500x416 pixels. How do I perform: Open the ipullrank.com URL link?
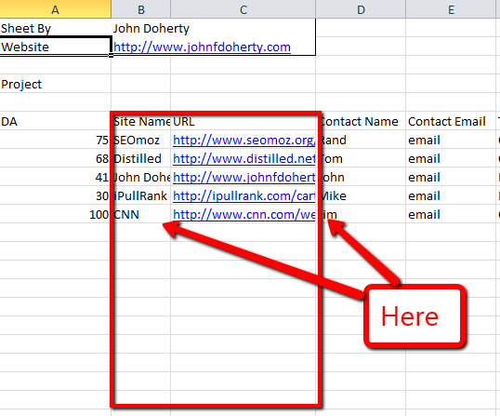243,195
